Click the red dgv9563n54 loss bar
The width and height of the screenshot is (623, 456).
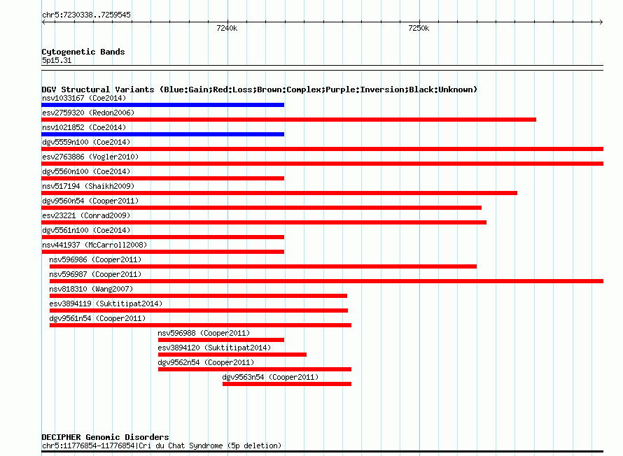point(287,384)
